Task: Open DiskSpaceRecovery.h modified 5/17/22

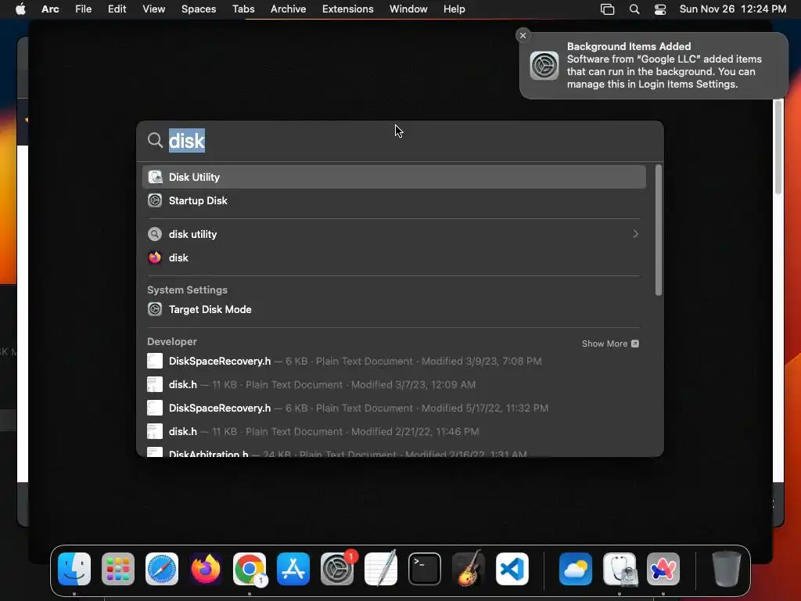Action: [394, 408]
